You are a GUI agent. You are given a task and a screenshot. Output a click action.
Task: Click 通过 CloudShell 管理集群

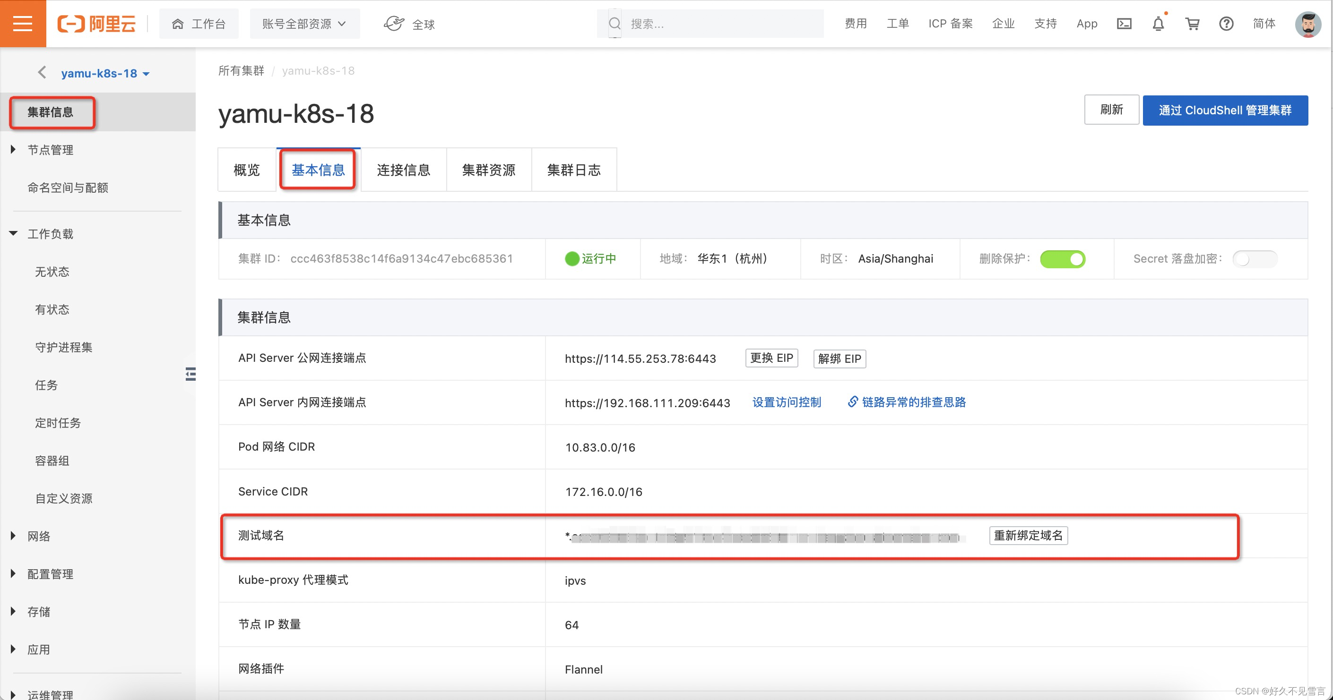click(x=1225, y=110)
